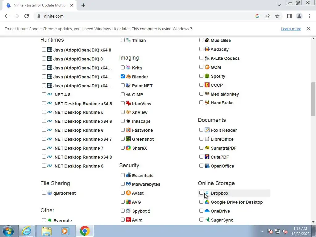Reload the page with refresh icon
The width and height of the screenshot is (316, 237).
click(27, 16)
